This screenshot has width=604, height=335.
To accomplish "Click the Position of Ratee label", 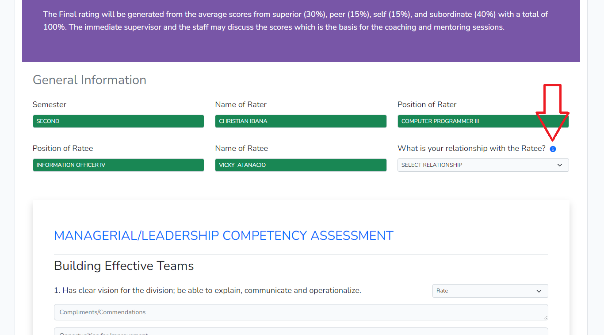I will point(63,148).
